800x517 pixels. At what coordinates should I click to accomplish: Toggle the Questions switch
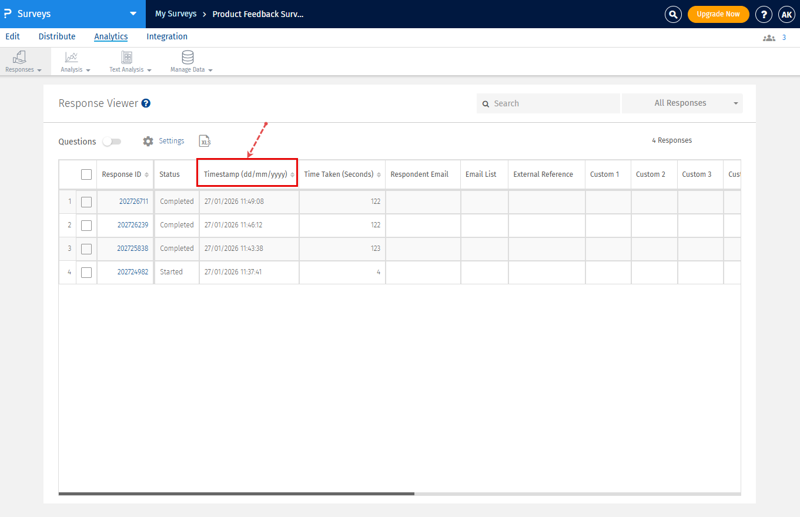[x=112, y=142]
